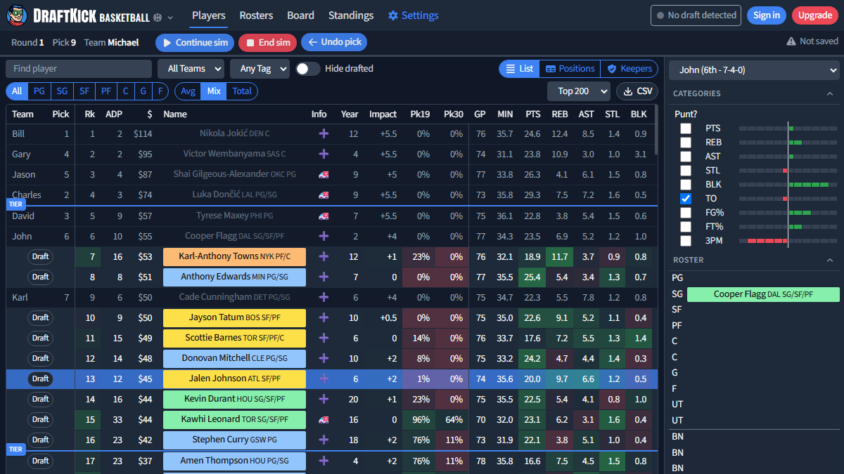
Task: Click the plus info icon for Nikola Jokić
Action: point(324,133)
